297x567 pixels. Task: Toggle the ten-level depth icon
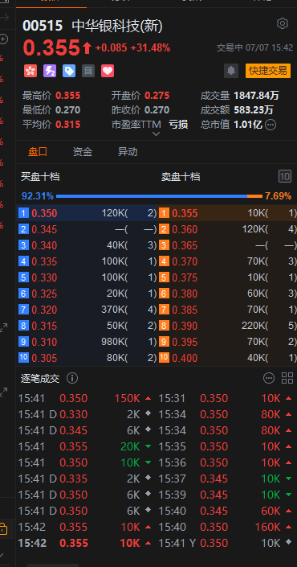click(x=285, y=176)
